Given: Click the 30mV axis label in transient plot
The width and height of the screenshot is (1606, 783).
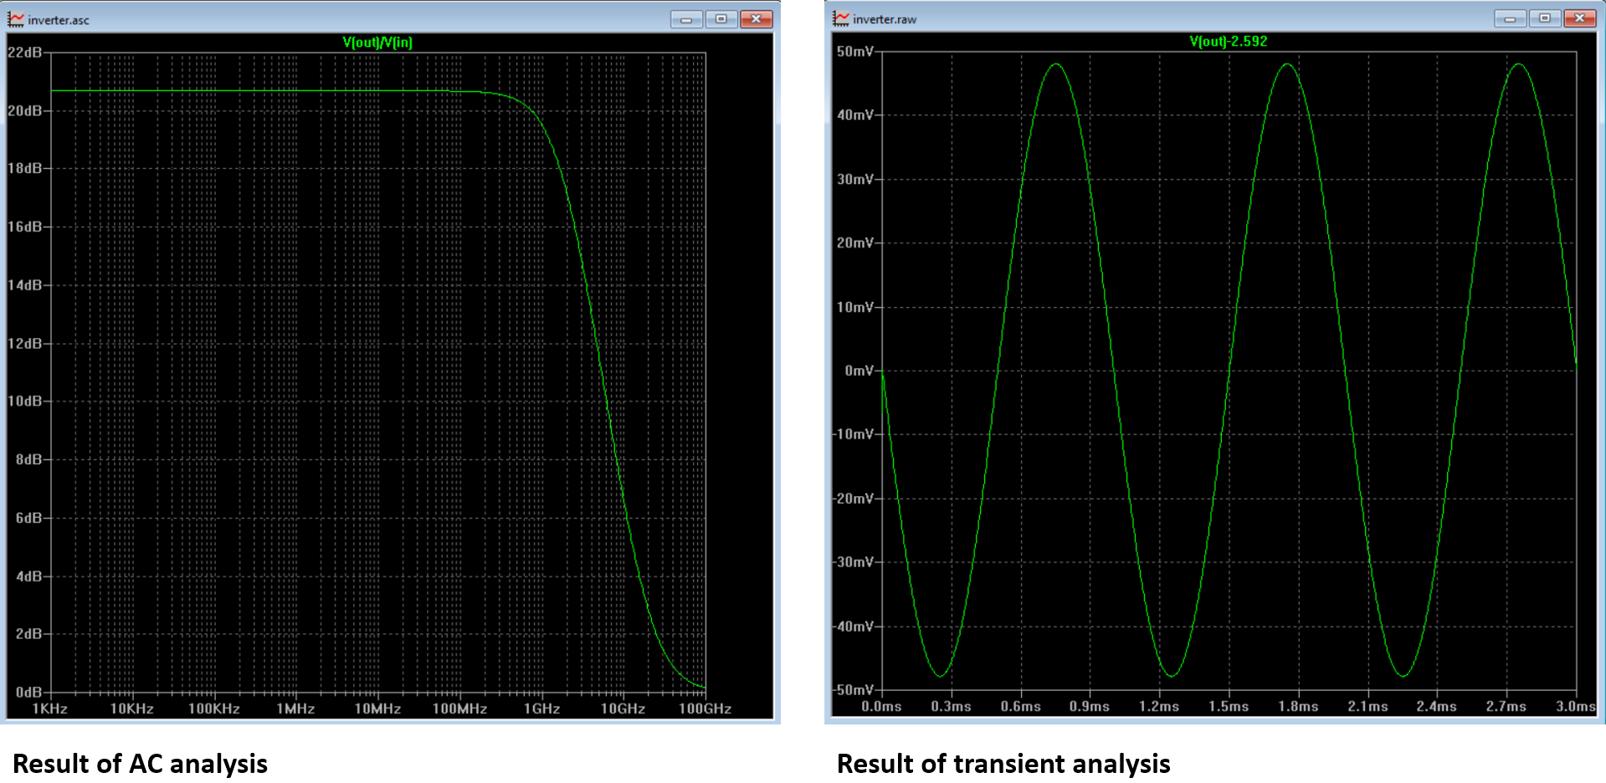Looking at the screenshot, I should pos(855,179).
